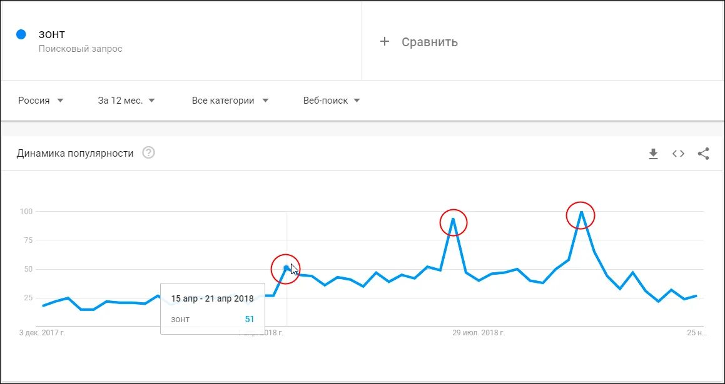725x384 pixels.
Task: Click the Динамика популярности heading
Action: 75,153
